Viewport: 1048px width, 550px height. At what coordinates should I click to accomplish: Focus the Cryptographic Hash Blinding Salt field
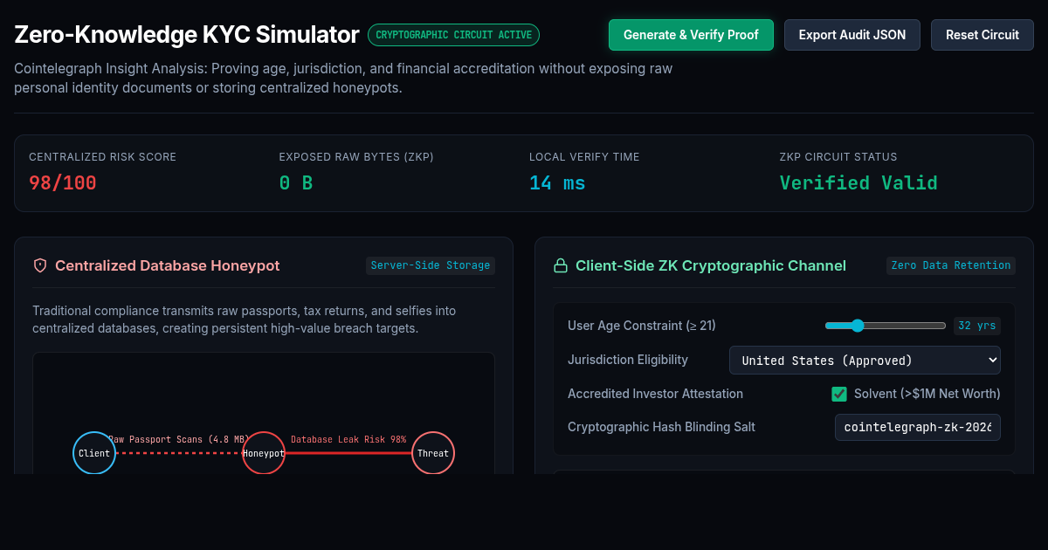tap(918, 427)
